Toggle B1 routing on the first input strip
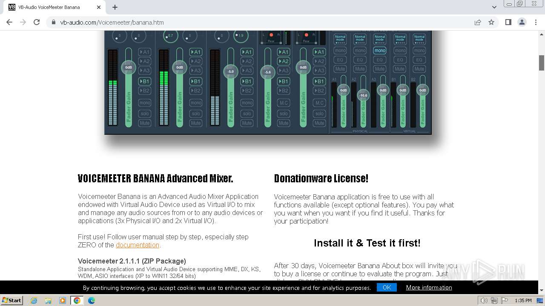Screen dimensions: 545x306 pos(145,81)
